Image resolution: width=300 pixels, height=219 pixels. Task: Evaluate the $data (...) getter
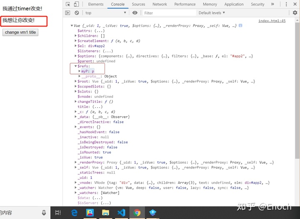tap(97, 198)
